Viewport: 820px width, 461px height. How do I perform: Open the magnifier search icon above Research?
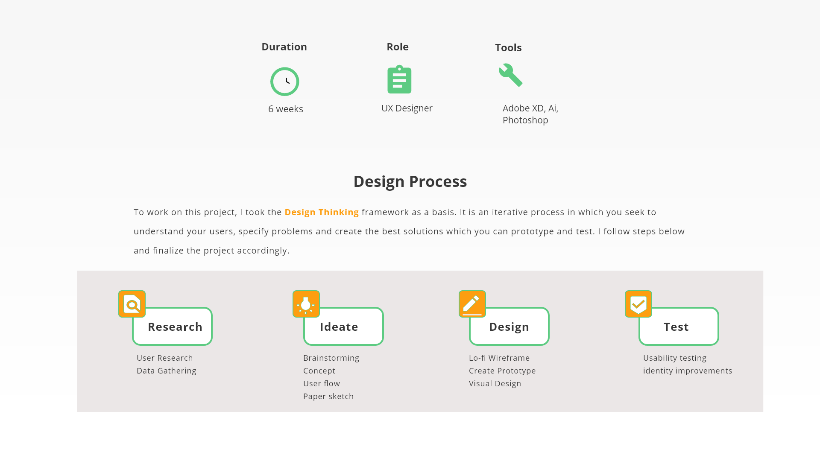tap(132, 304)
